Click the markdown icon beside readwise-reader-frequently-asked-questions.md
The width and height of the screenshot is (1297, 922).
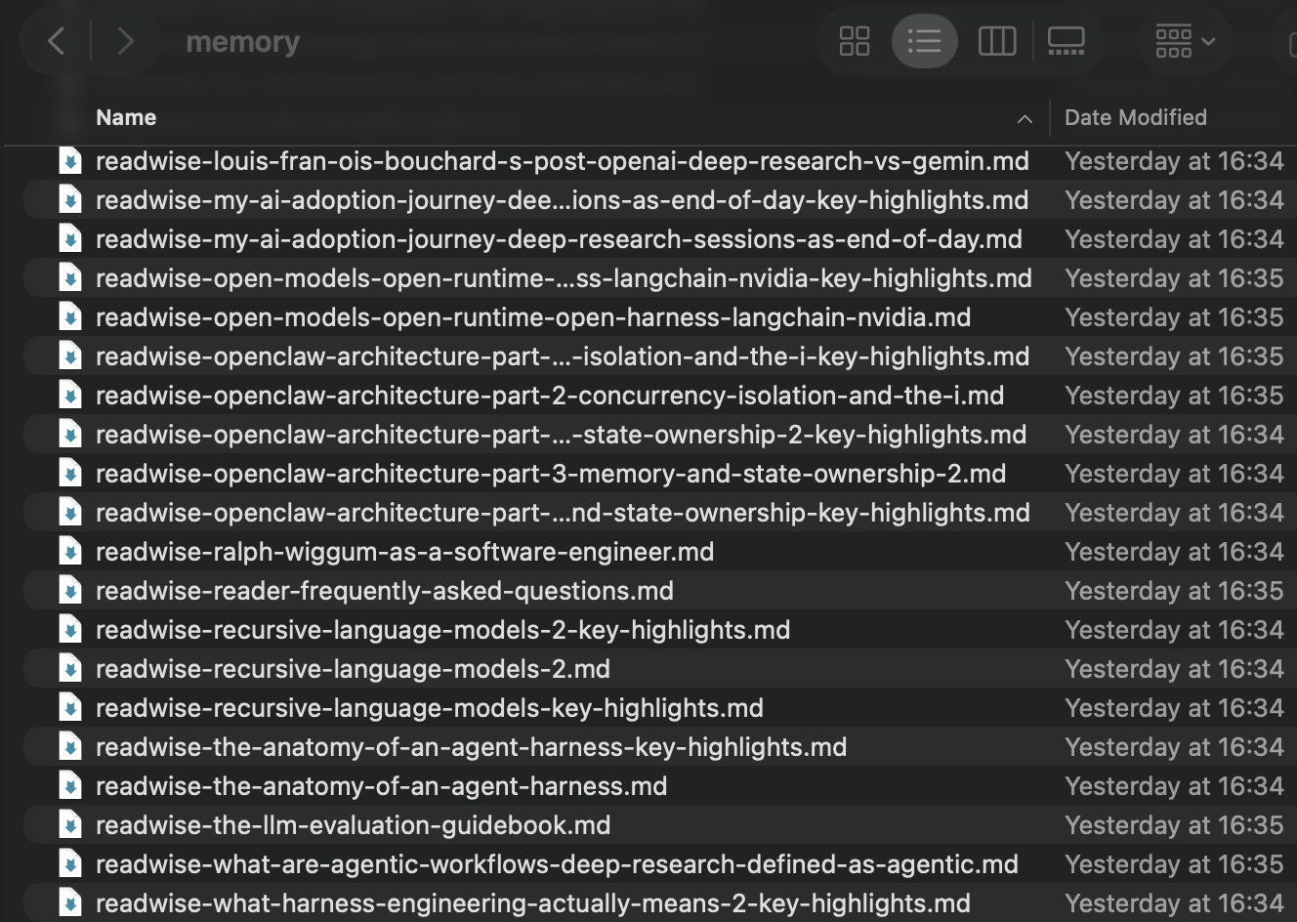pyautogui.click(x=69, y=590)
